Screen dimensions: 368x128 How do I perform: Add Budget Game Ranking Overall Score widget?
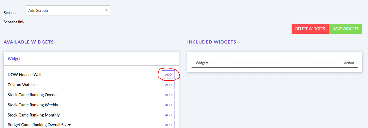click(x=168, y=125)
